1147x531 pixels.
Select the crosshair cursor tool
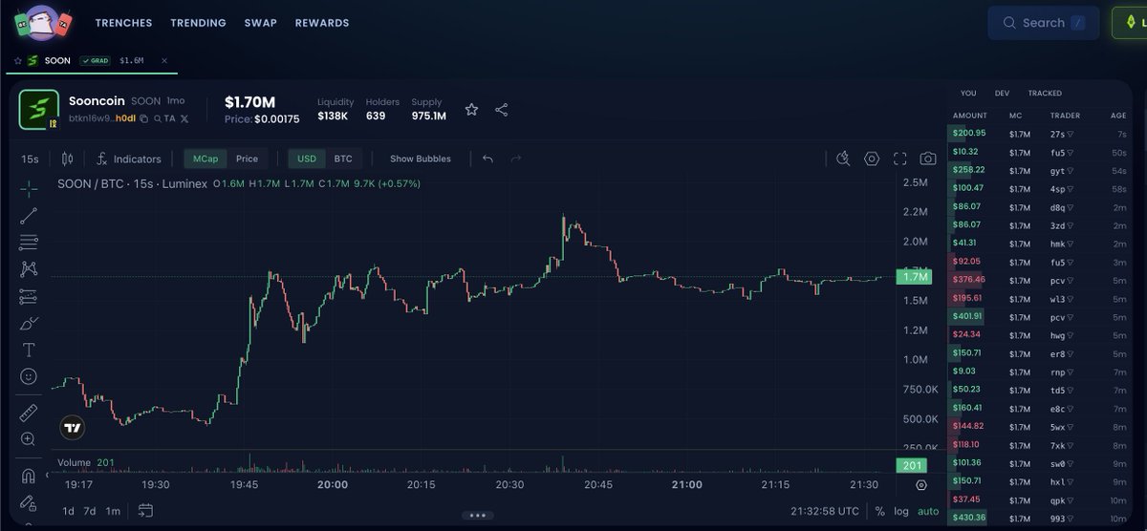[x=29, y=188]
